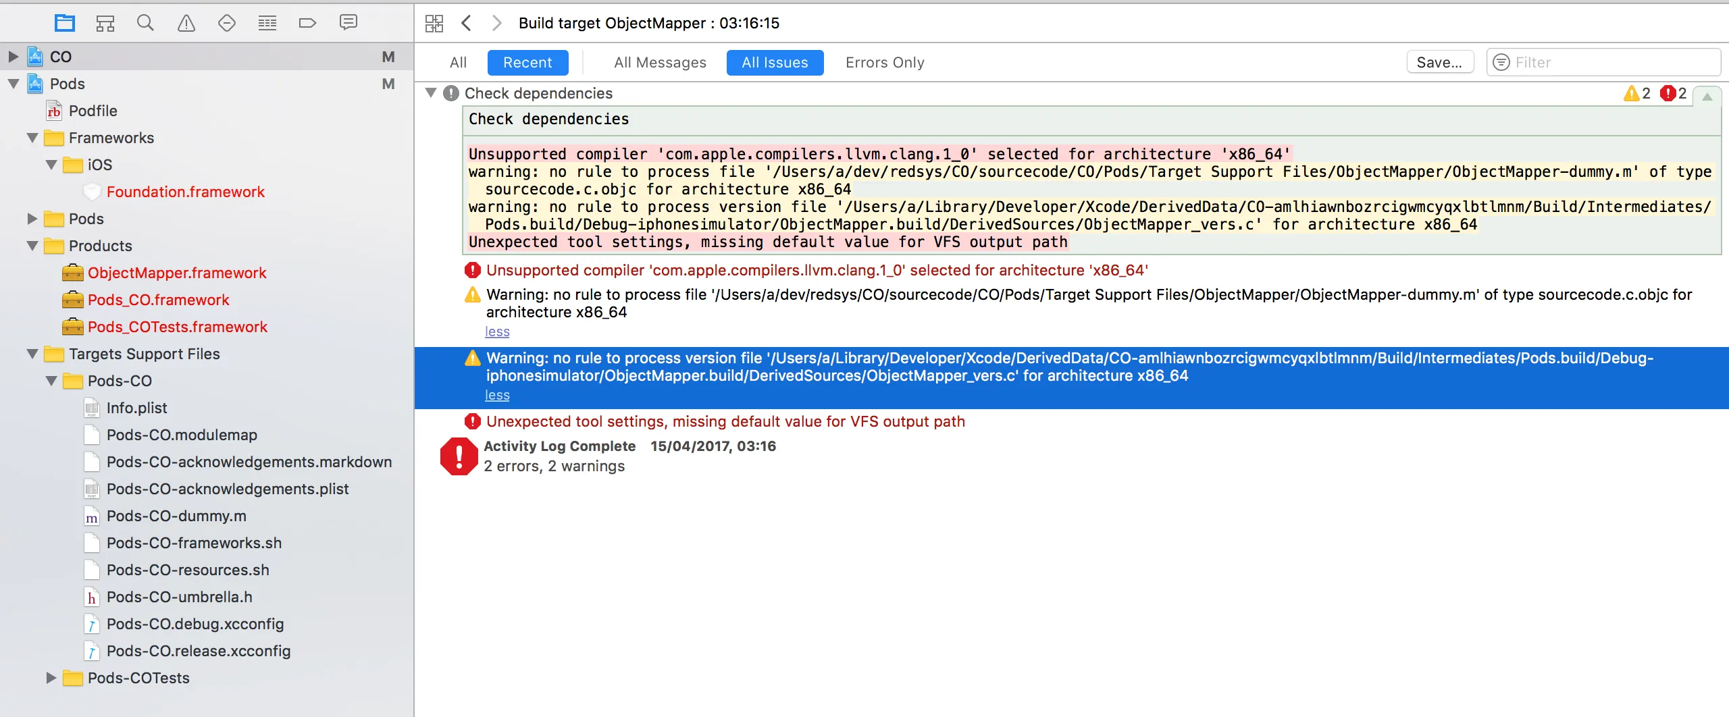Expand the CO project disclosure triangle
1729x717 pixels.
click(13, 57)
